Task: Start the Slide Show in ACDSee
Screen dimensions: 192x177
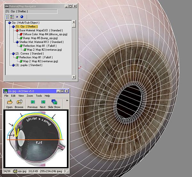Action: 54,102
